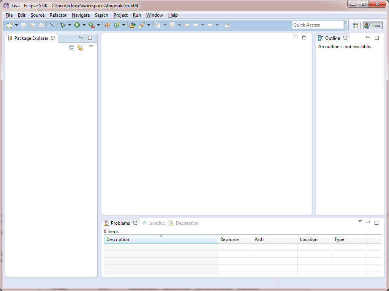Image resolution: width=389 pixels, height=291 pixels.
Task: Click the New Java Class icon
Action: coord(117,25)
